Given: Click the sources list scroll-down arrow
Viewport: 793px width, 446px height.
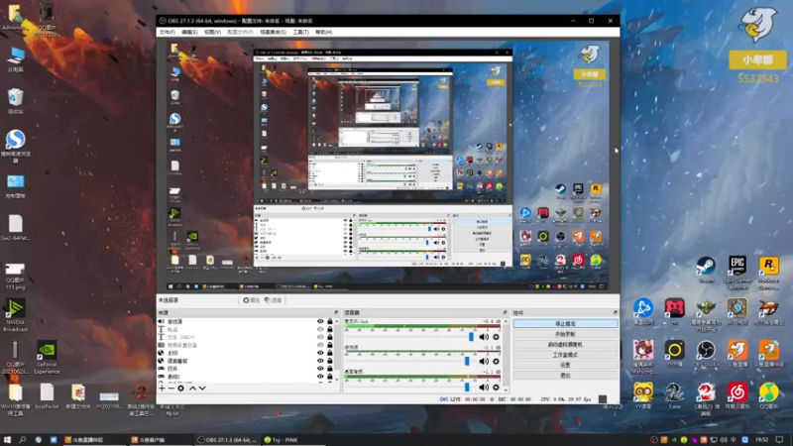Looking at the screenshot, I should (337, 380).
